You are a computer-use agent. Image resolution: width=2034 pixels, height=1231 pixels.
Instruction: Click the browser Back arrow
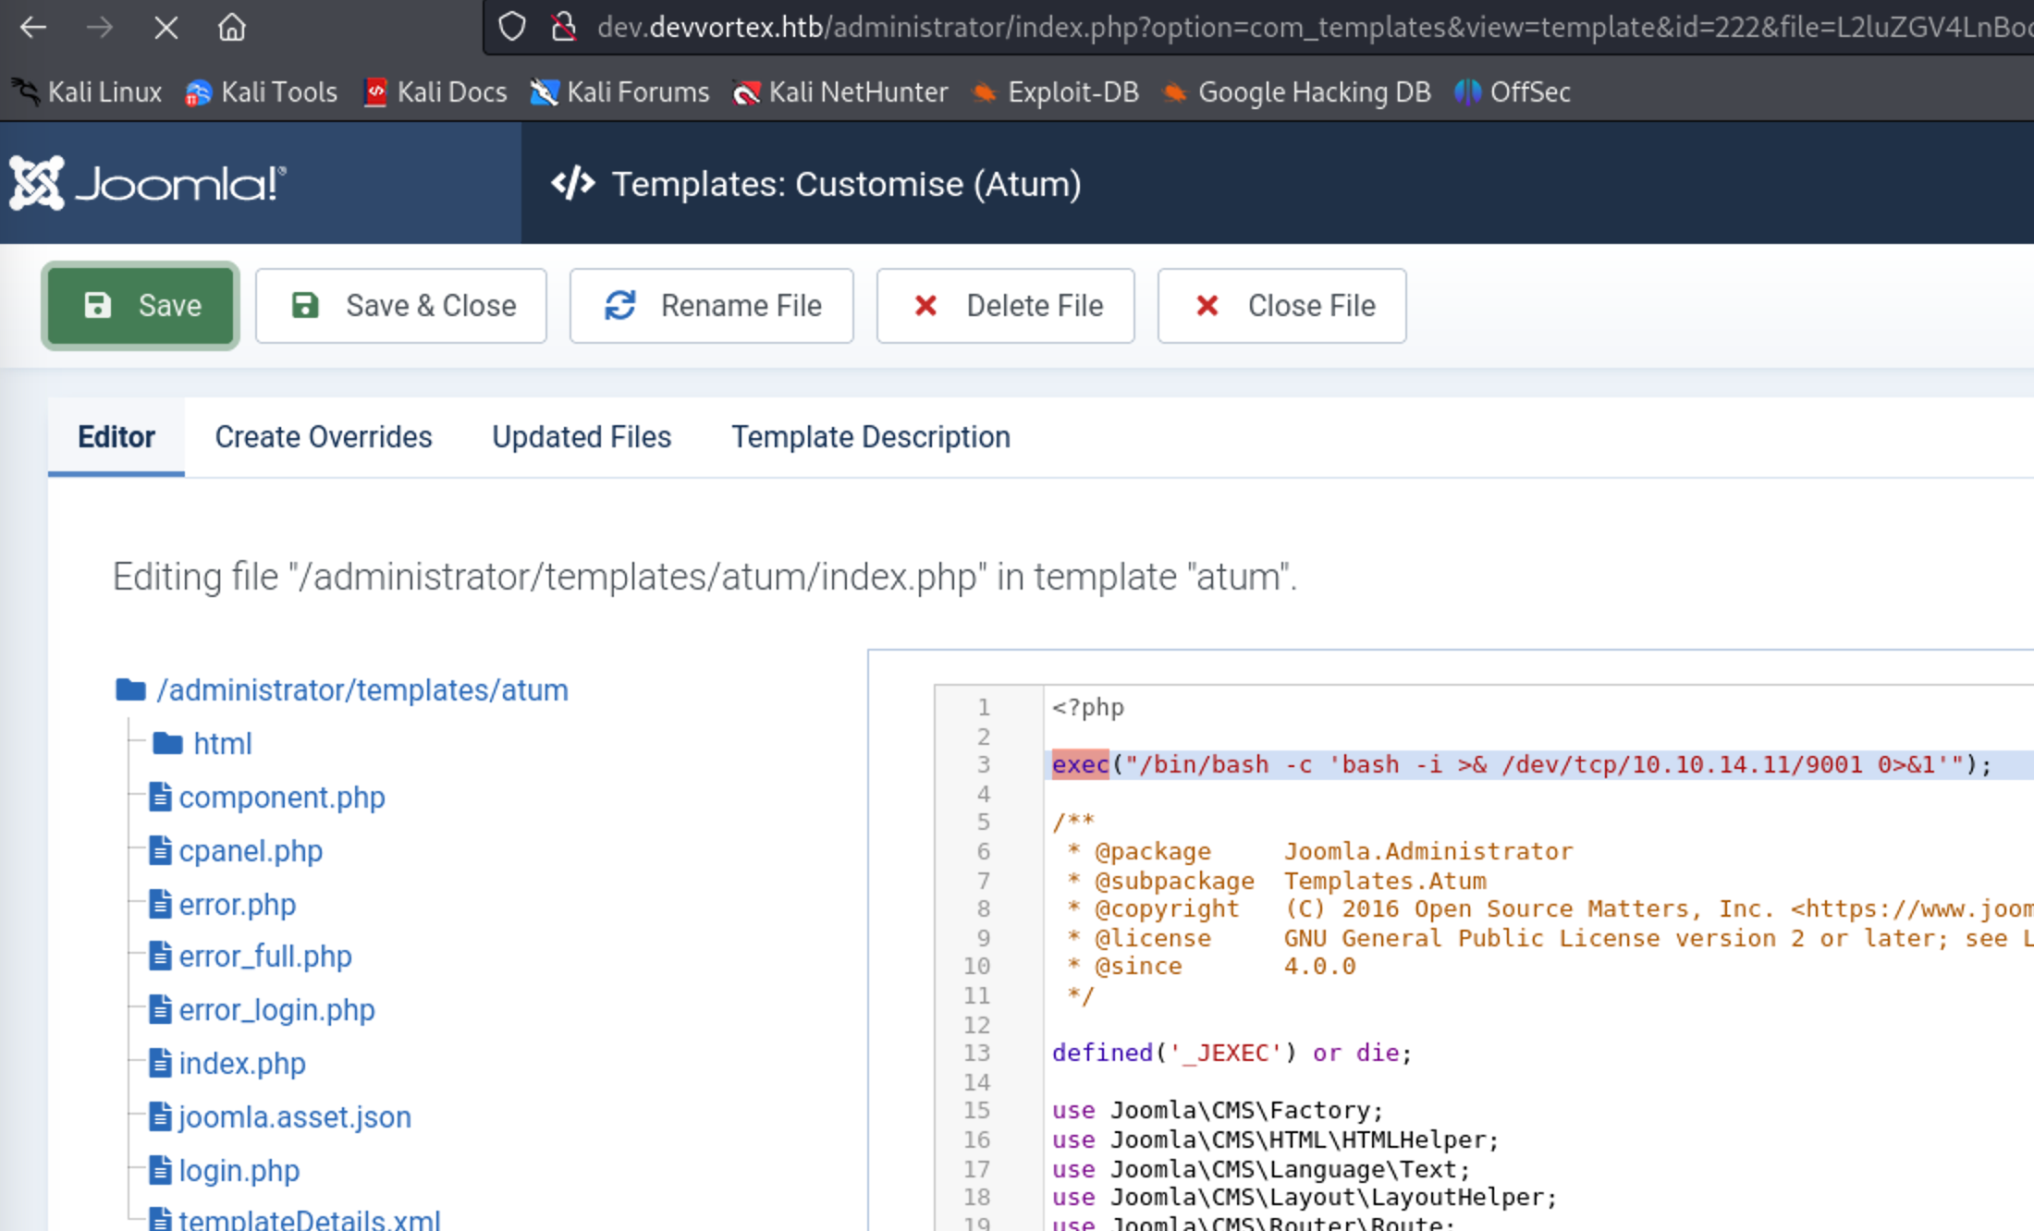[x=33, y=28]
